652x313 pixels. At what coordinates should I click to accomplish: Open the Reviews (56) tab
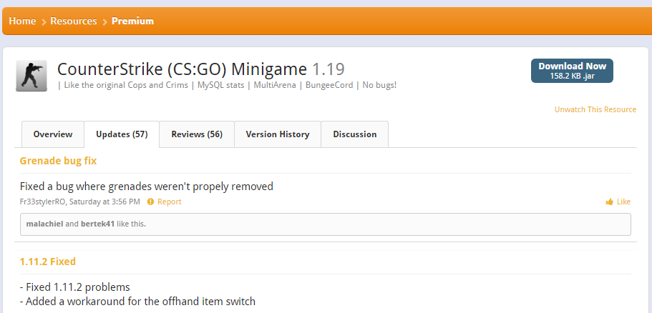pos(197,134)
